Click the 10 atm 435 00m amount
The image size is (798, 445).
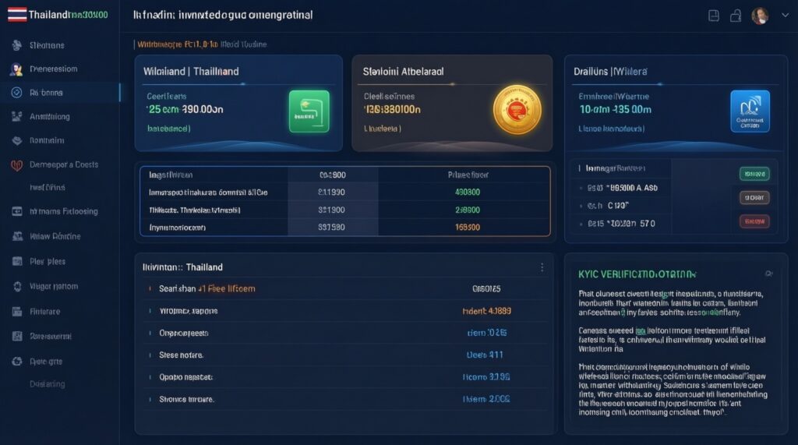[616, 109]
